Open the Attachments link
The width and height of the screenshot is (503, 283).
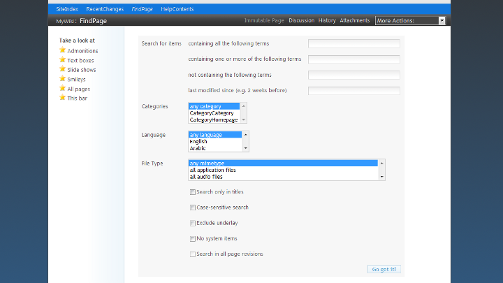pos(355,21)
